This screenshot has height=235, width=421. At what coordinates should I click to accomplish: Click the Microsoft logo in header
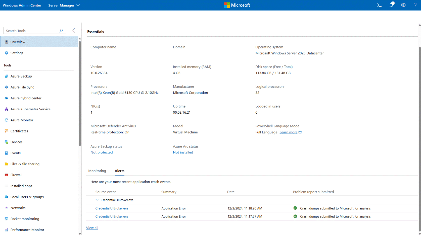[x=237, y=5]
